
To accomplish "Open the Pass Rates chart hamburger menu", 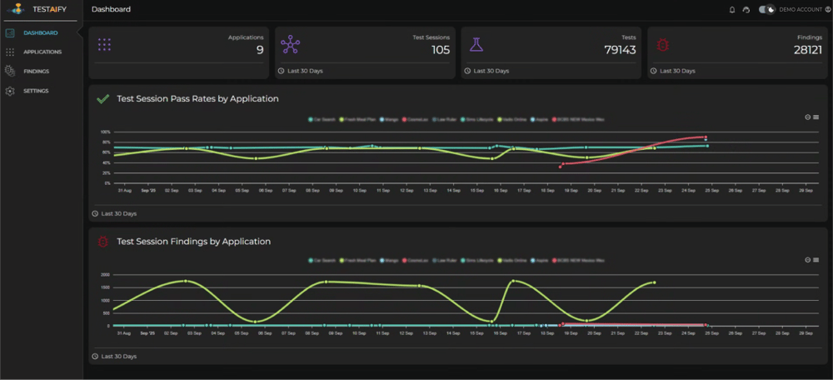I will pyautogui.click(x=816, y=117).
